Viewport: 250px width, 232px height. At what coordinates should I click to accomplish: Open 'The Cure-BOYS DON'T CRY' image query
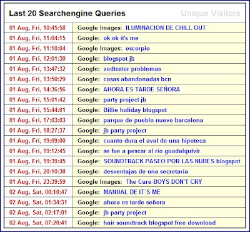(x=164, y=182)
